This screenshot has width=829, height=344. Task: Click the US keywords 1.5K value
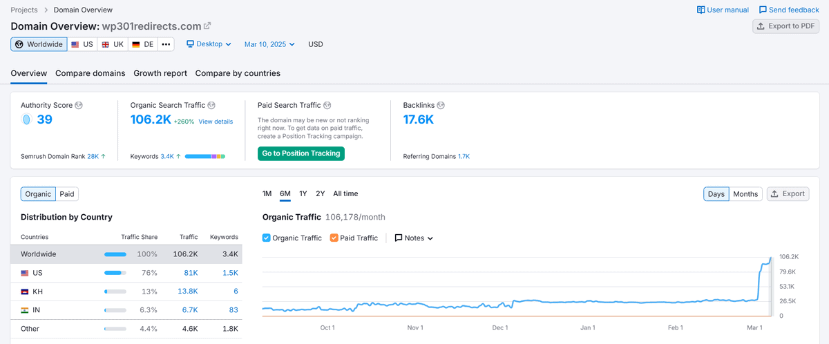(x=230, y=273)
